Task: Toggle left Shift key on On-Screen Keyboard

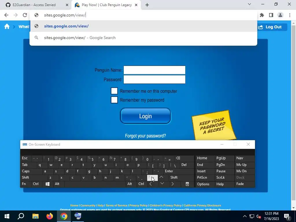Action: click(34, 177)
